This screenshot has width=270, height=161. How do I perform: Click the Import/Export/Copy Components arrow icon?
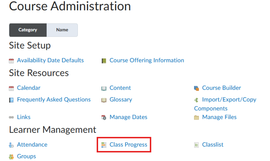[197, 100]
